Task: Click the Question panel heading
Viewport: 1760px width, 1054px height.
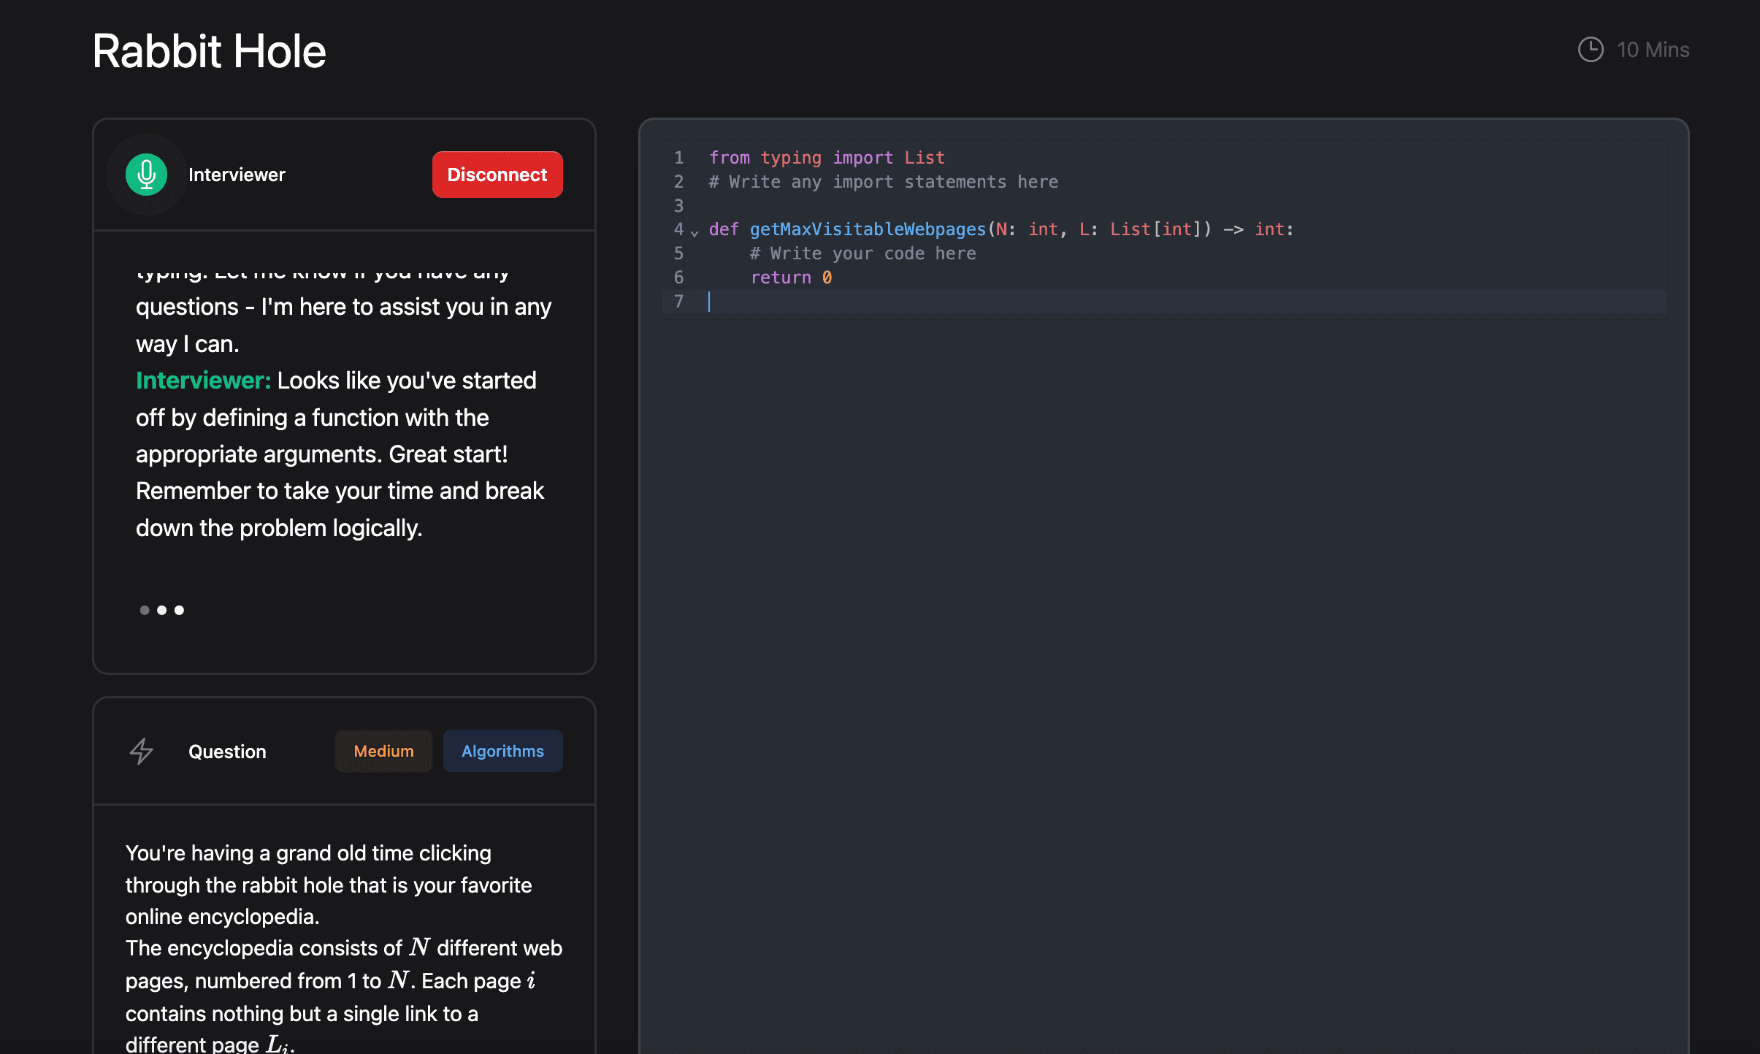Action: pyautogui.click(x=227, y=752)
